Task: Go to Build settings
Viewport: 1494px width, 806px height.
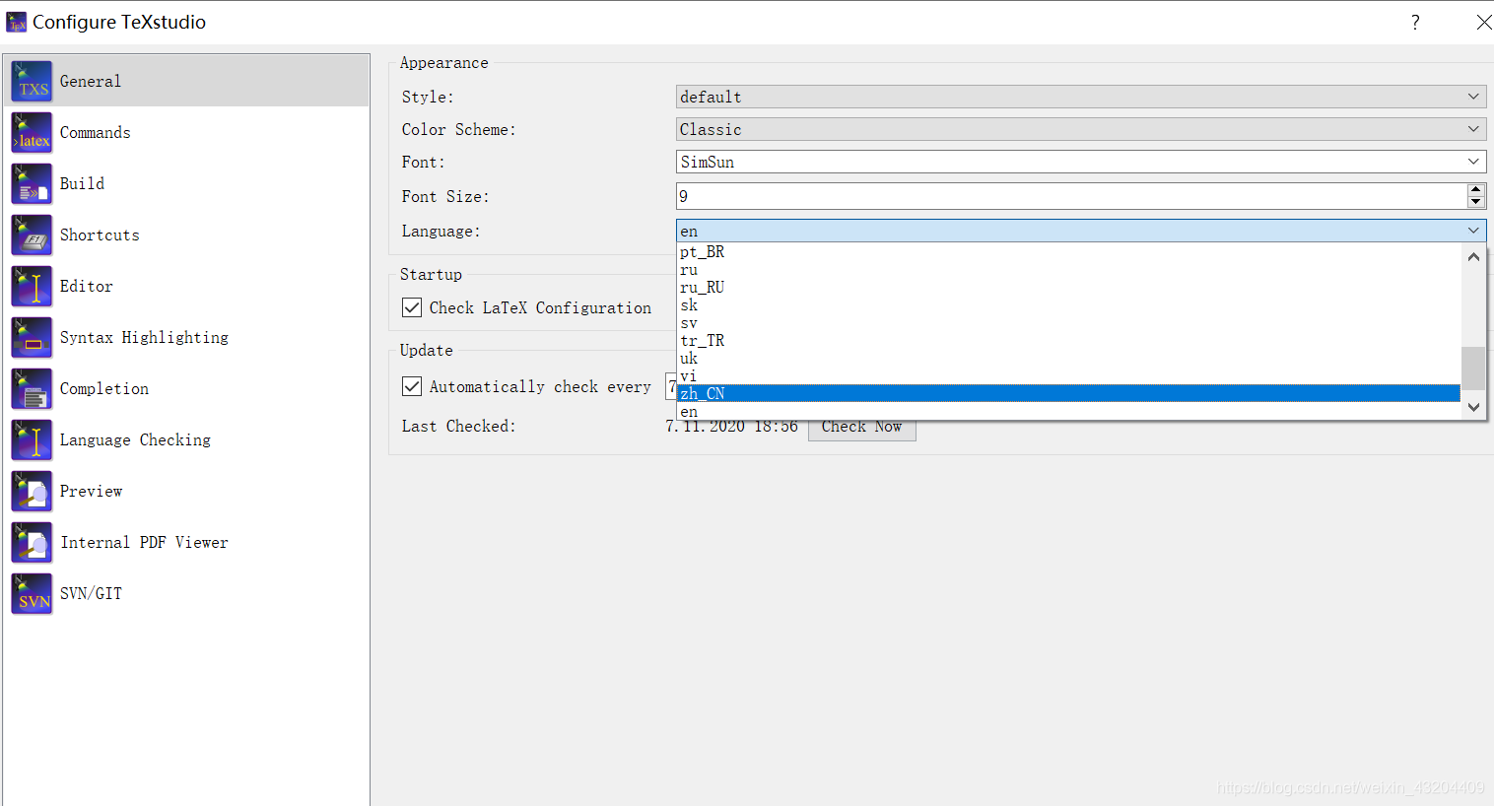Action: click(x=186, y=183)
